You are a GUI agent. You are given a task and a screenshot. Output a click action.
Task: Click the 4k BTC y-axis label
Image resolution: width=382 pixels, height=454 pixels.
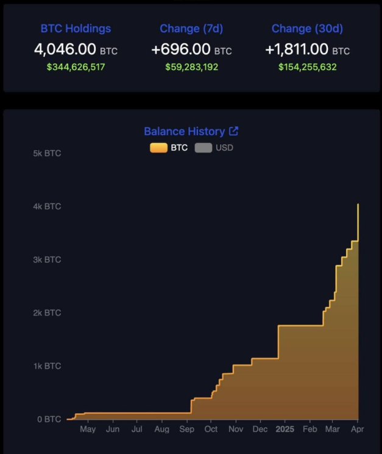point(47,206)
